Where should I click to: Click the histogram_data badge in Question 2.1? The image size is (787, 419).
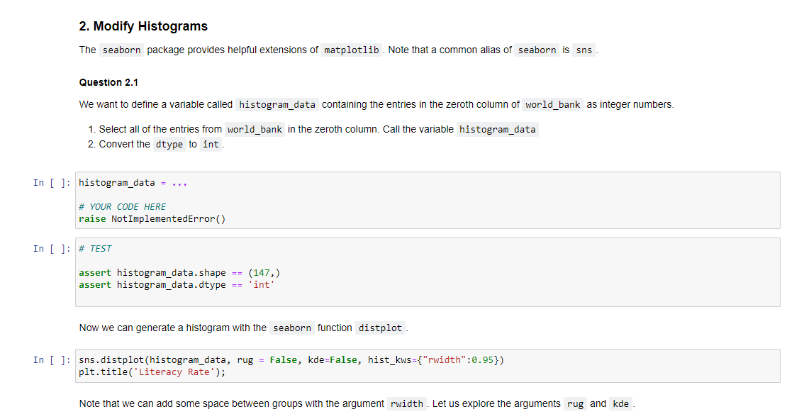click(x=277, y=104)
